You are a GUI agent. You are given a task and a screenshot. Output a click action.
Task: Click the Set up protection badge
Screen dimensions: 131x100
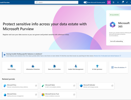[x=114, y=15]
